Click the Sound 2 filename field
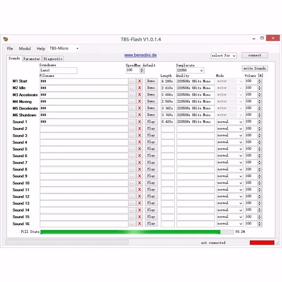This screenshot has height=282, width=282. [x=84, y=129]
